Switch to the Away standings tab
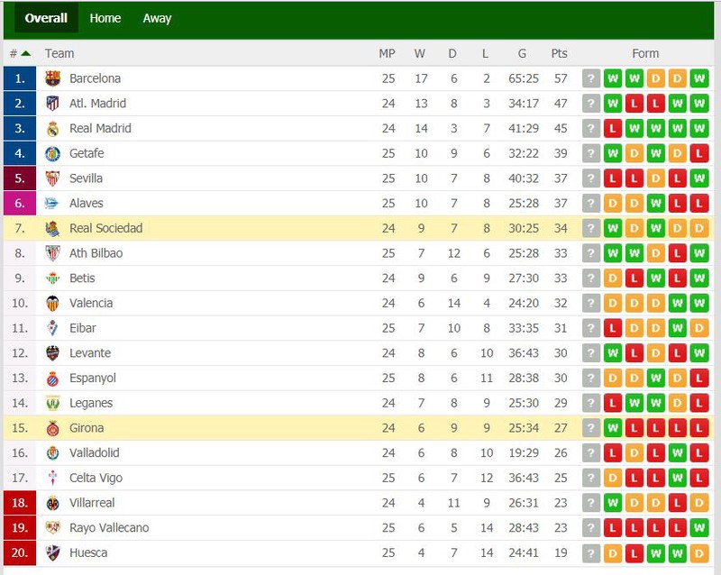Image resolution: width=721 pixels, height=575 pixels. (157, 18)
